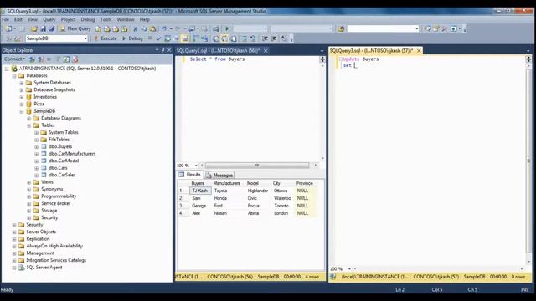The width and height of the screenshot is (536, 301).
Task: Click the Connect Object Explorer icon
Action: (x=32, y=59)
